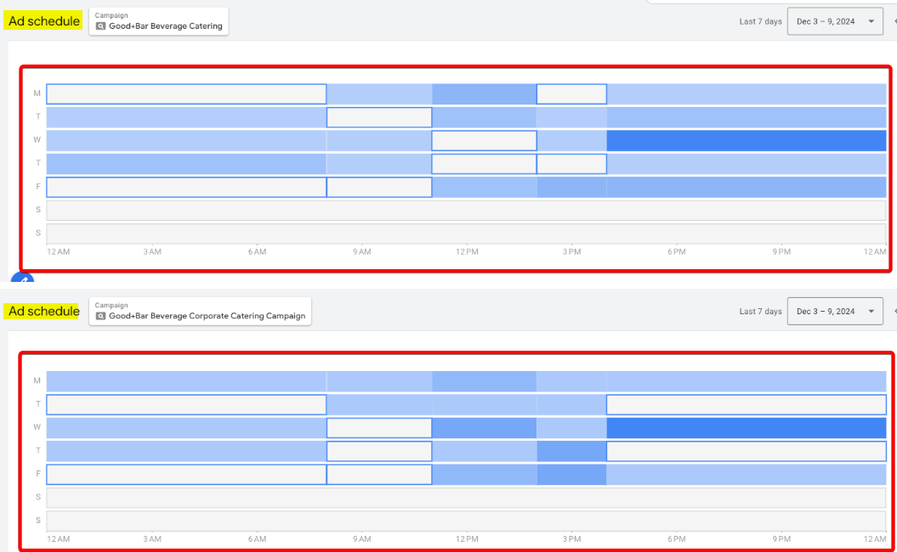Image resolution: width=897 pixels, height=552 pixels.
Task: Click the top panel's Ad schedule heading
Action: point(44,21)
